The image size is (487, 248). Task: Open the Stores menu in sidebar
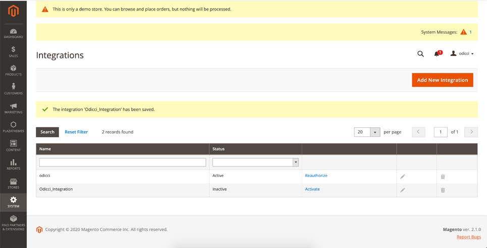coord(13,184)
